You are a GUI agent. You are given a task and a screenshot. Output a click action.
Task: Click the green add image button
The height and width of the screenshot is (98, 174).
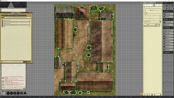(28, 62)
